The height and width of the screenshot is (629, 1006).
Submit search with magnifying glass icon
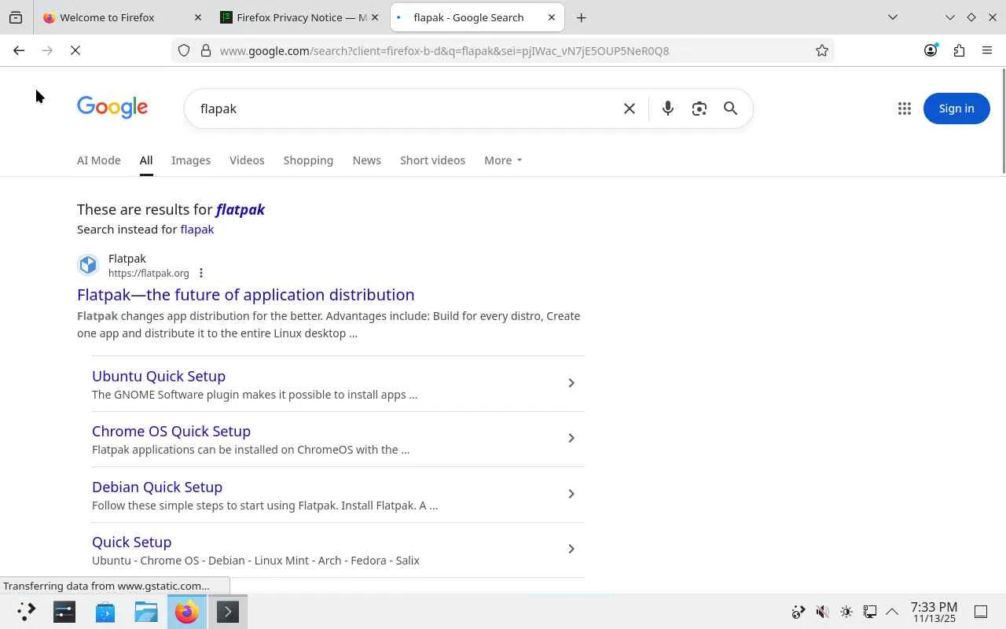point(731,109)
